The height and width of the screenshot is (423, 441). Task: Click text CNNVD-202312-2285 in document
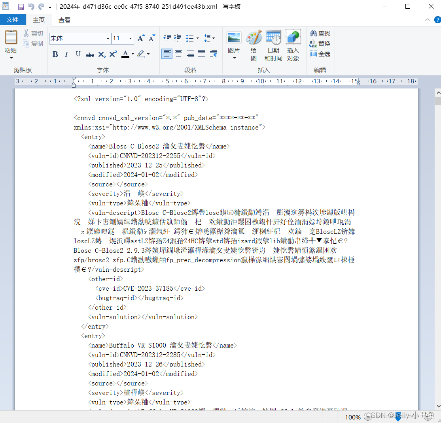(150, 355)
